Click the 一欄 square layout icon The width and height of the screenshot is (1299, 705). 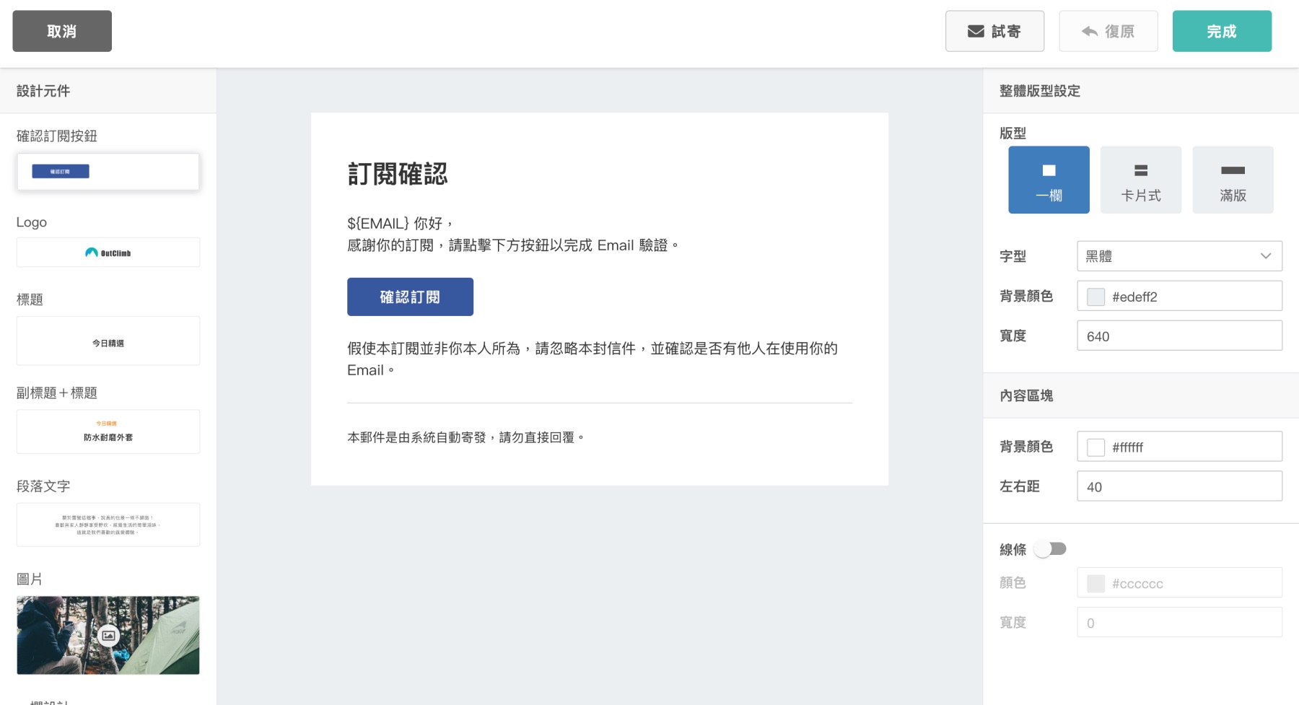pyautogui.click(x=1049, y=170)
